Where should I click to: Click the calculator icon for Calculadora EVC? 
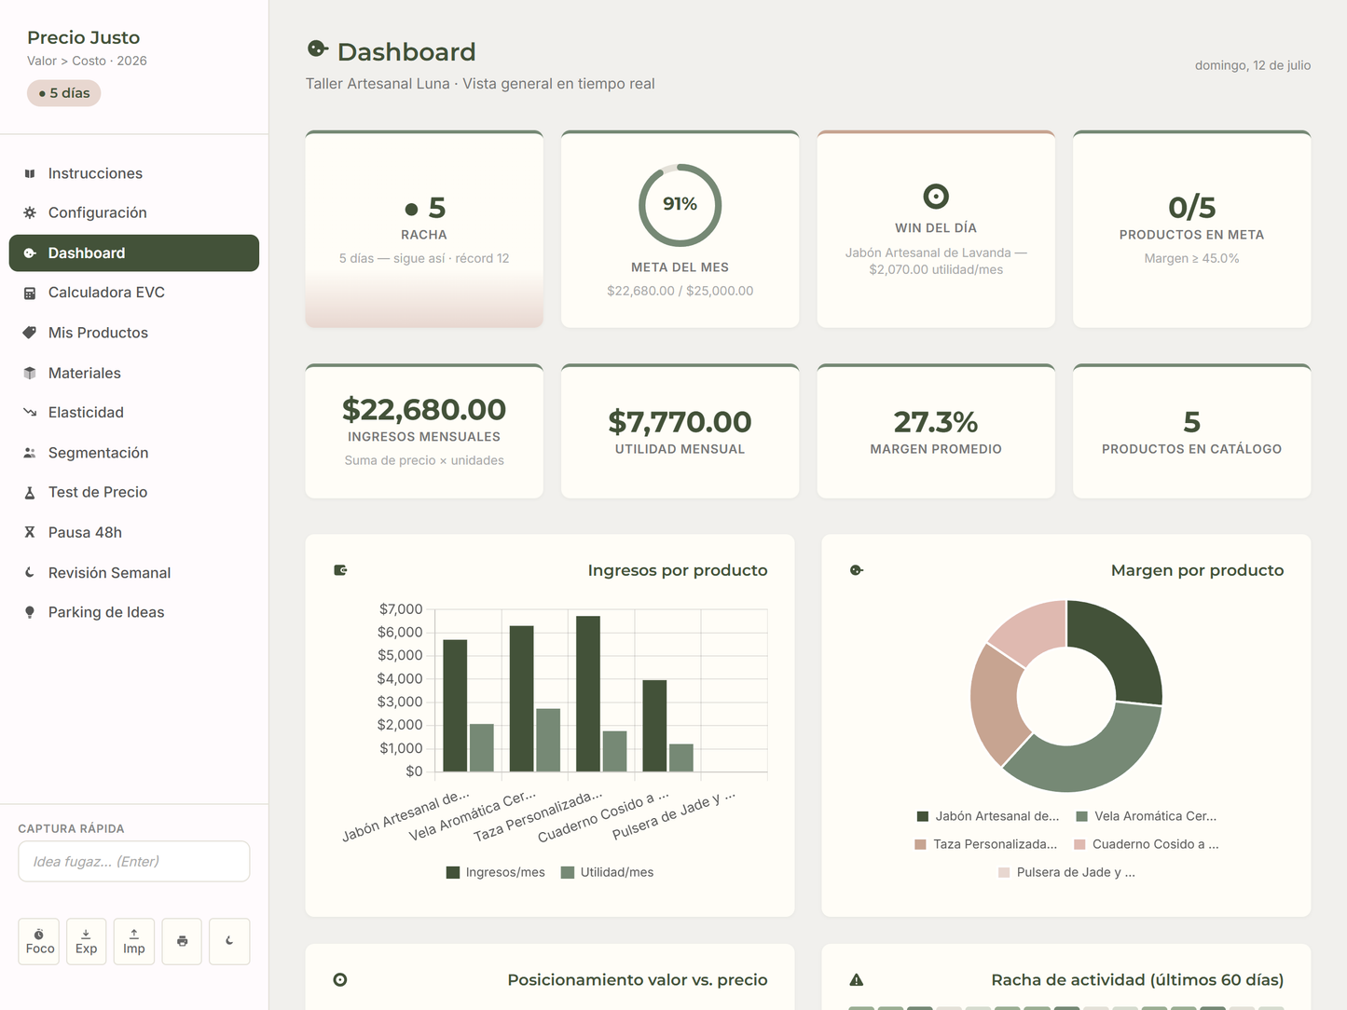click(30, 293)
